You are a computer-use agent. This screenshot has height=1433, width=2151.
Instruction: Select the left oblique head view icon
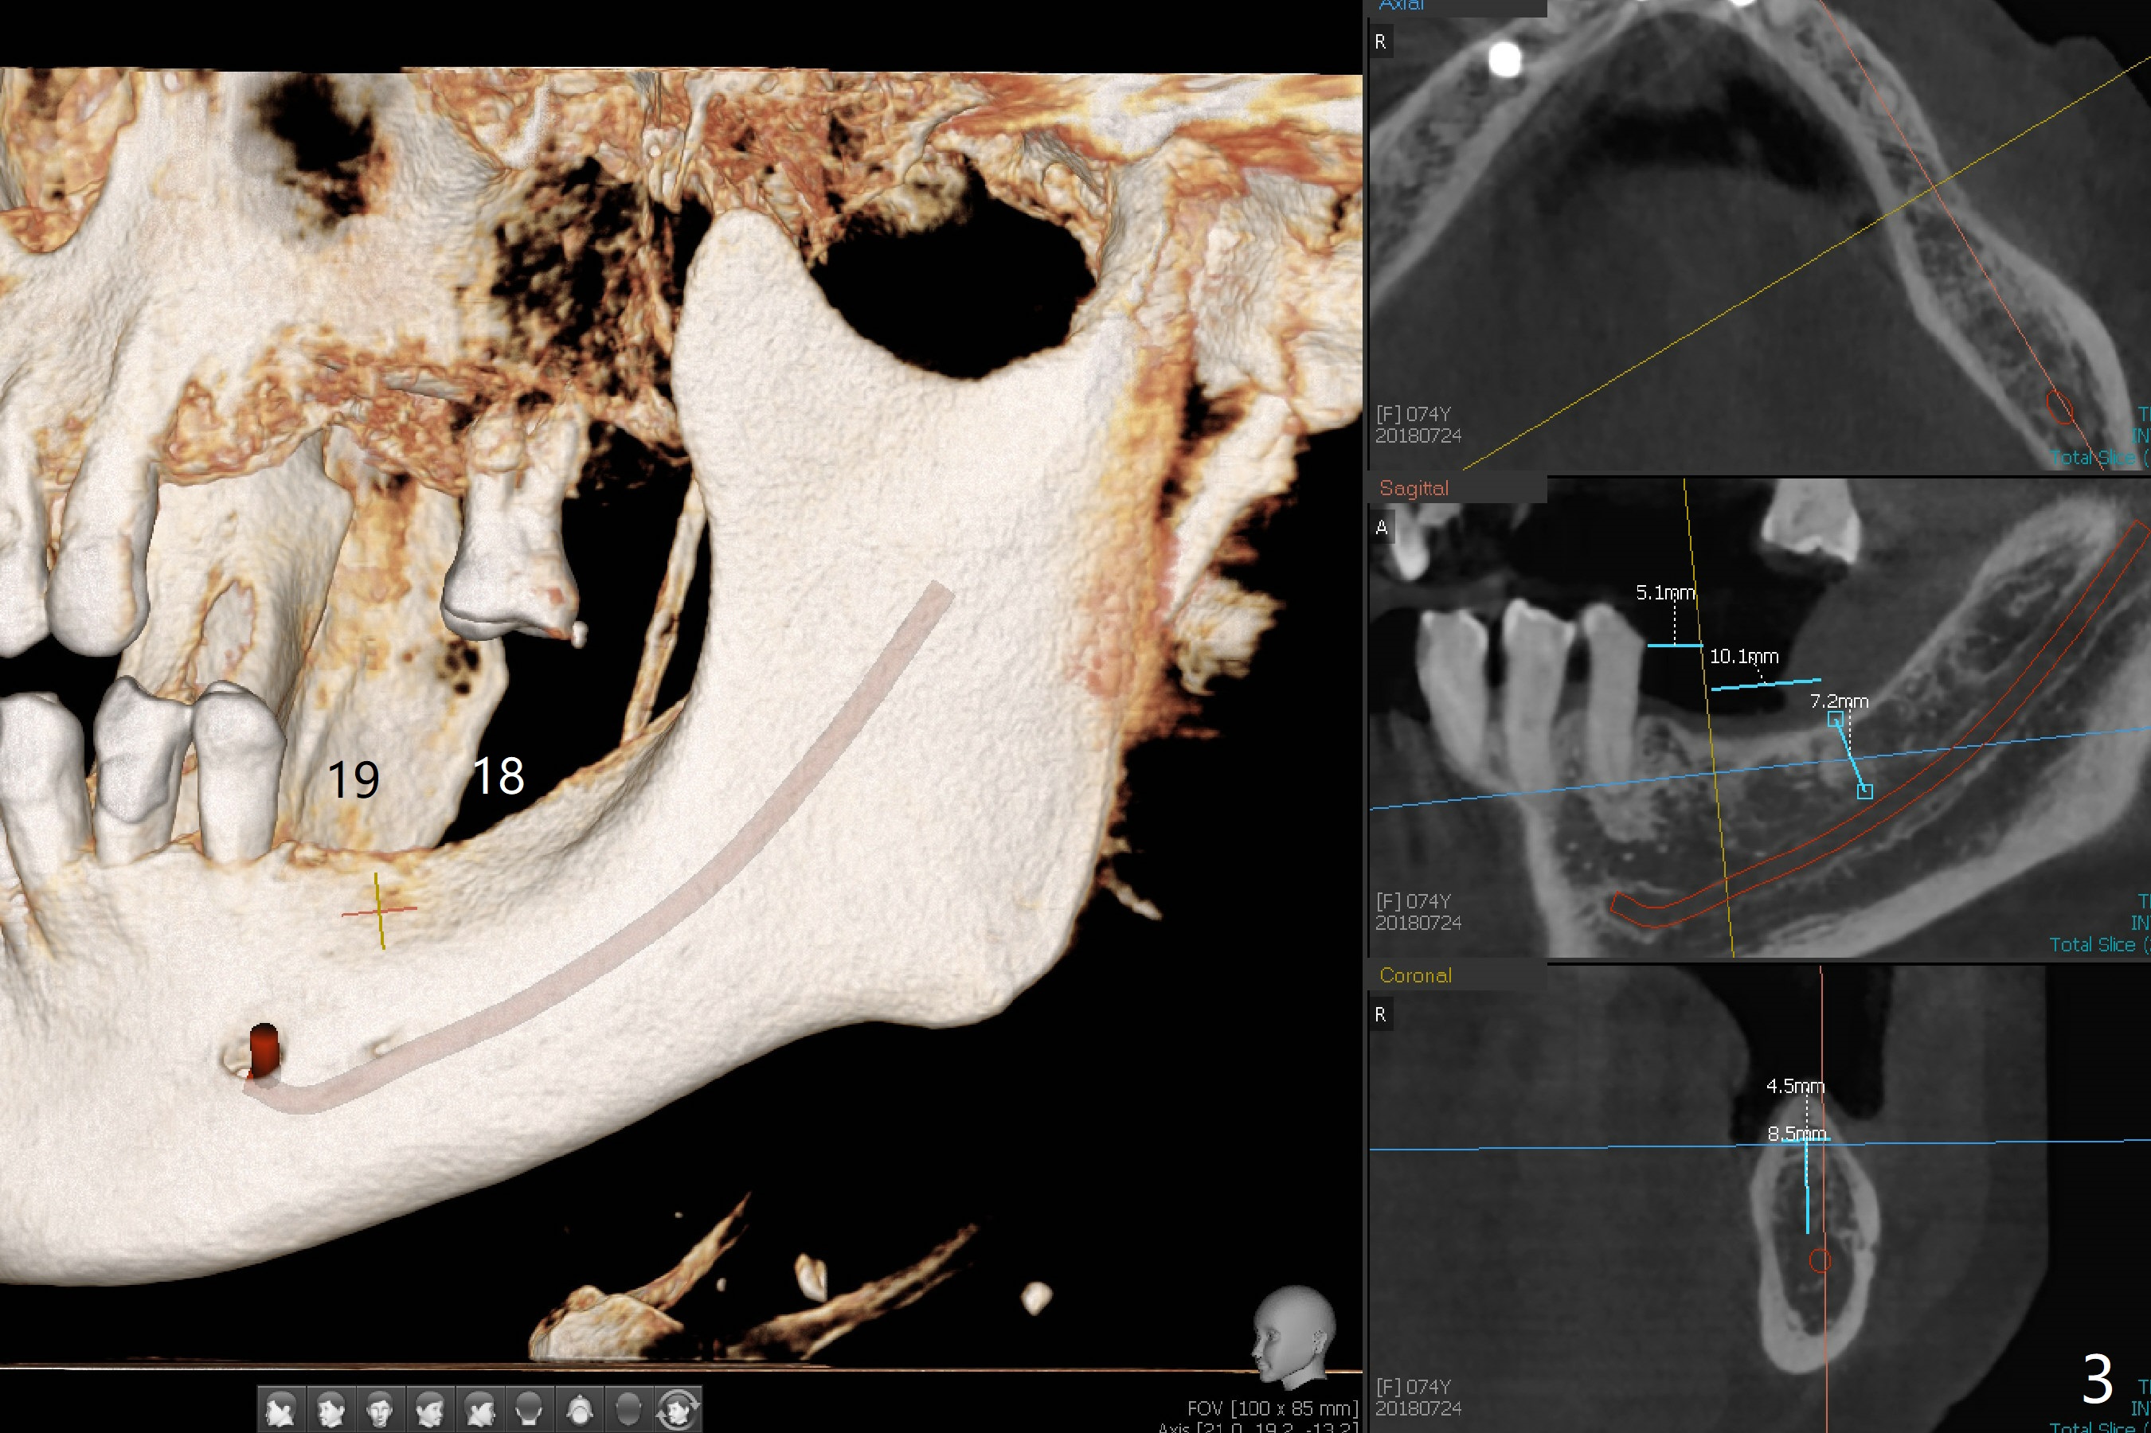click(430, 1410)
